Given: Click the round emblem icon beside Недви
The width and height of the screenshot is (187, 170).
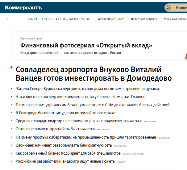Looking at the screenshot, I should click(x=168, y=8).
